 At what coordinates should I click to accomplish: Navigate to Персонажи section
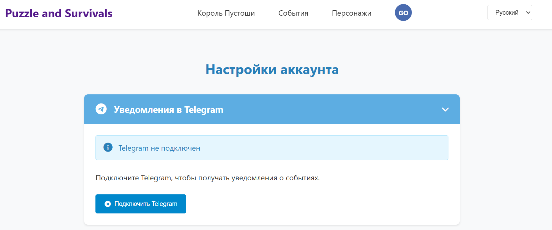(351, 13)
